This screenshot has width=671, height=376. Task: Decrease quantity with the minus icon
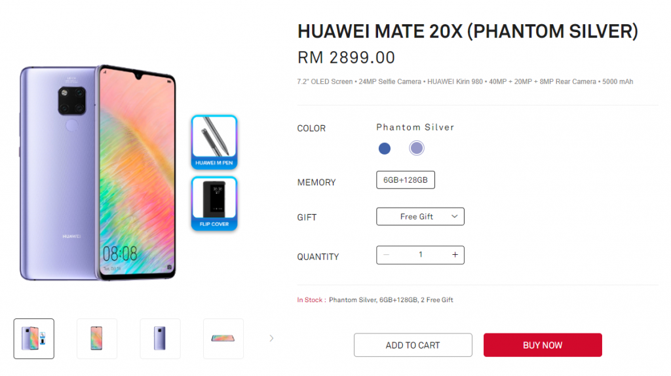click(386, 255)
